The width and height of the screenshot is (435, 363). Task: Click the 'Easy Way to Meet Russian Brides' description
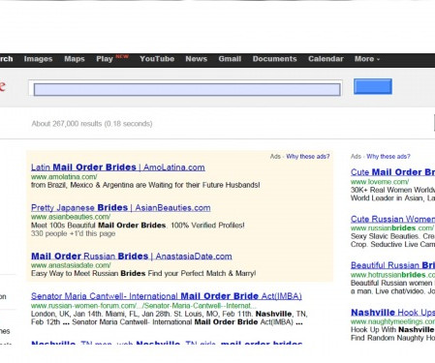[x=143, y=274]
